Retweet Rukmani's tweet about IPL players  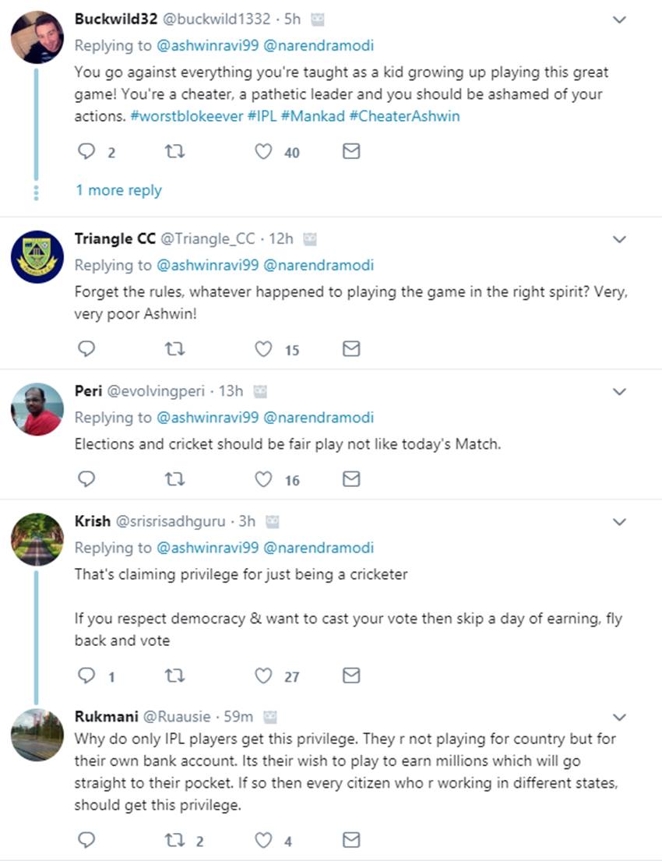click(x=175, y=839)
